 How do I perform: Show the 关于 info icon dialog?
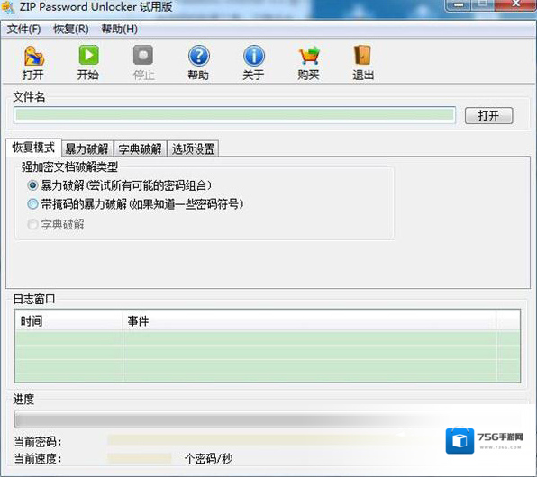[x=254, y=56]
